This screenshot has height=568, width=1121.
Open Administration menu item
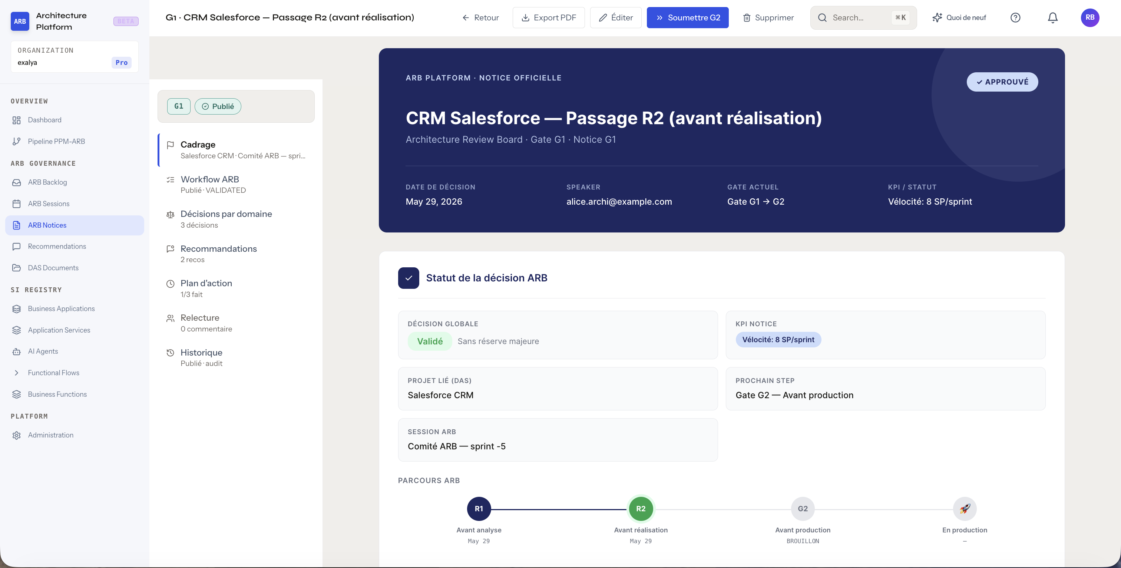(x=75, y=435)
